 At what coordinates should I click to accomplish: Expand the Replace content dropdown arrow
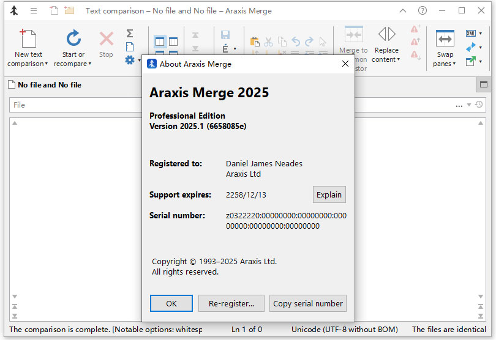coord(399,59)
